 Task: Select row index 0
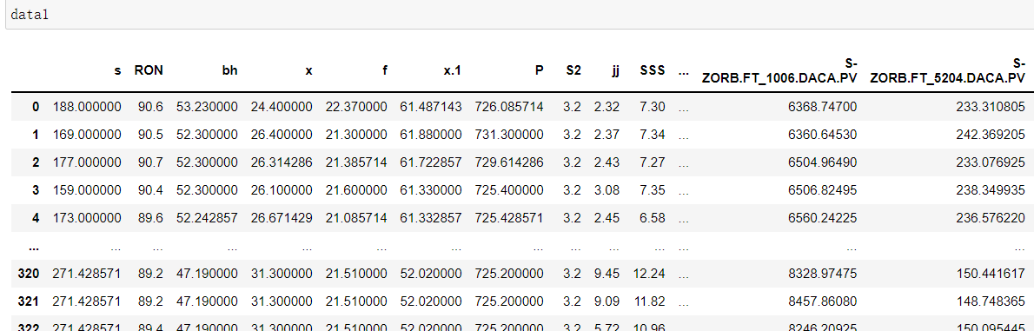point(36,107)
